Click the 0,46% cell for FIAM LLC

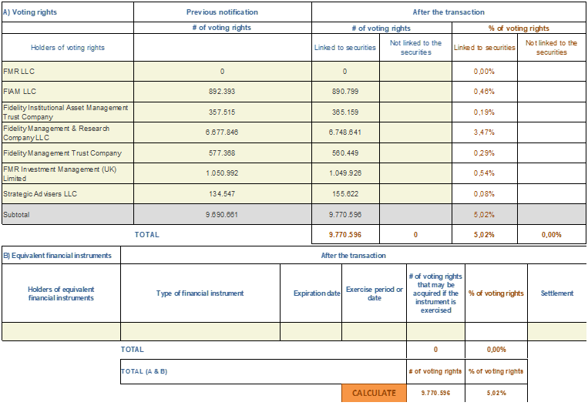click(x=484, y=92)
